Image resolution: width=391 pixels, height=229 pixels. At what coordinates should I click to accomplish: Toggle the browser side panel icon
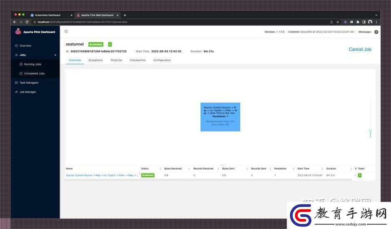[364, 22]
